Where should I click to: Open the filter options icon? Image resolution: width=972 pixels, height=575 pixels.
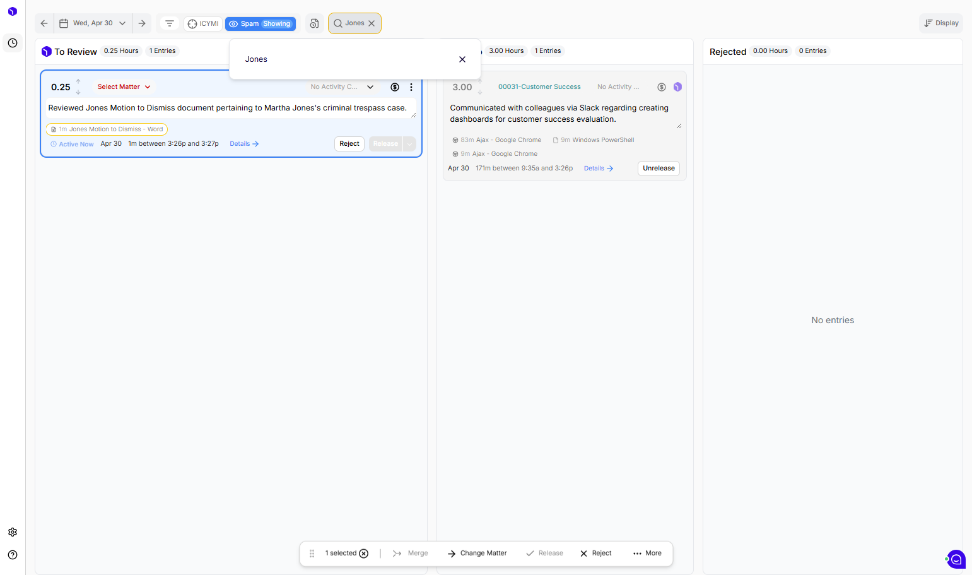point(170,23)
